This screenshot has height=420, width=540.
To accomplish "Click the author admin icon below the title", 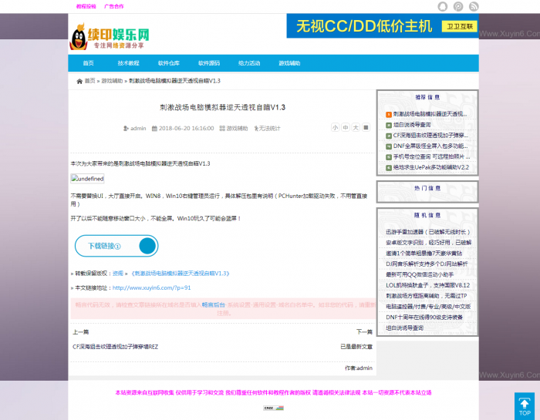I will coord(126,128).
